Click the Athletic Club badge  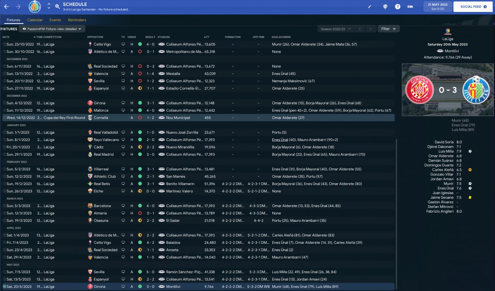pyautogui.click(x=90, y=177)
